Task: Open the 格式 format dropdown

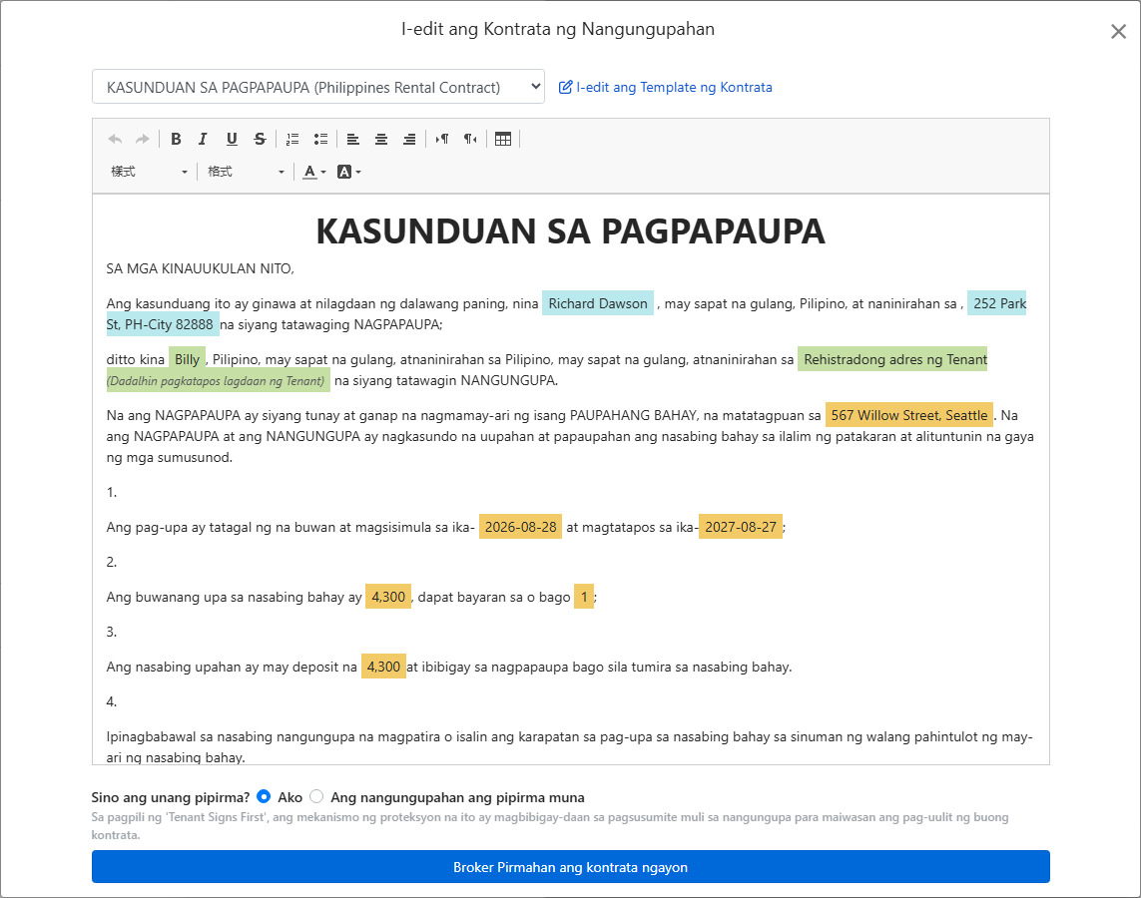Action: click(x=246, y=172)
